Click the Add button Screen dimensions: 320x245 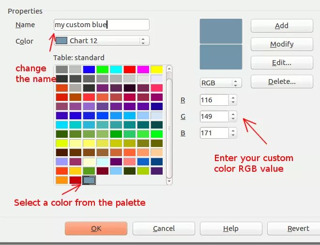(x=282, y=26)
